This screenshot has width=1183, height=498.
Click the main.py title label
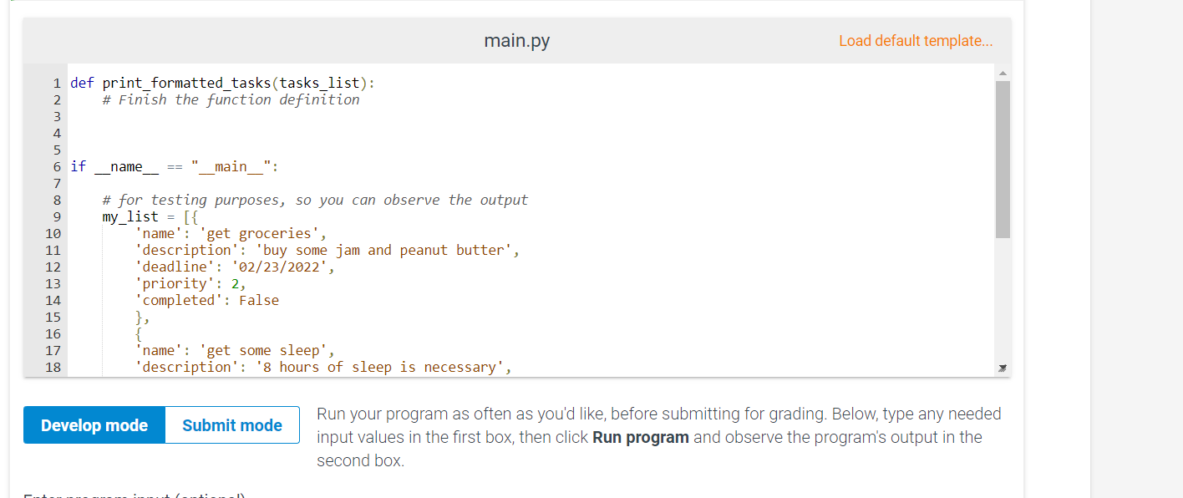click(x=515, y=40)
